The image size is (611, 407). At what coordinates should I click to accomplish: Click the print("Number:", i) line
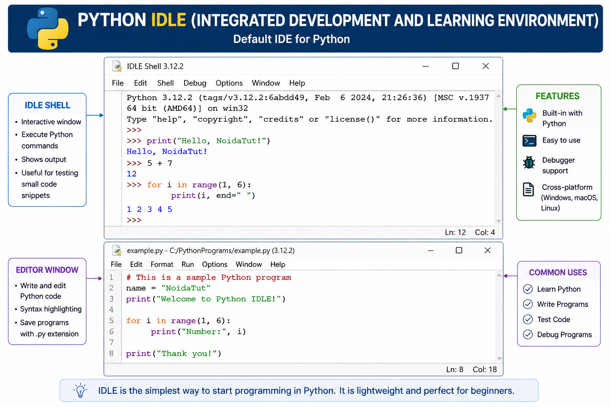pyautogui.click(x=198, y=331)
